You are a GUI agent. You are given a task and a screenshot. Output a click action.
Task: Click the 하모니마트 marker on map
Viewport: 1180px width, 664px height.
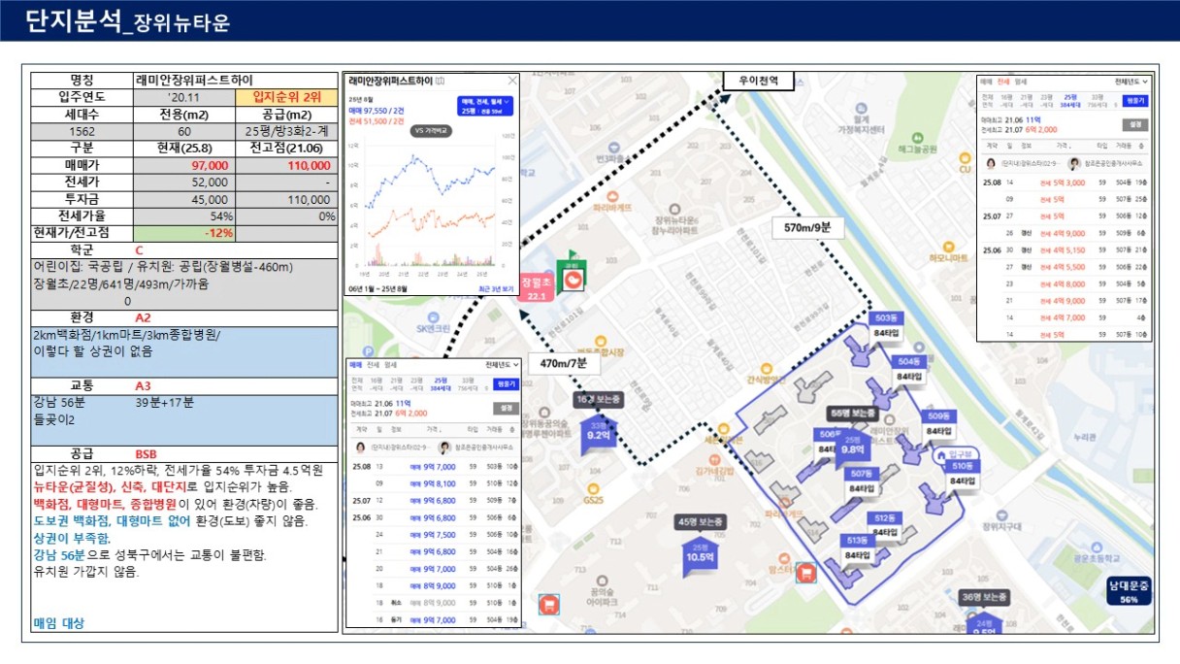pyautogui.click(x=948, y=250)
